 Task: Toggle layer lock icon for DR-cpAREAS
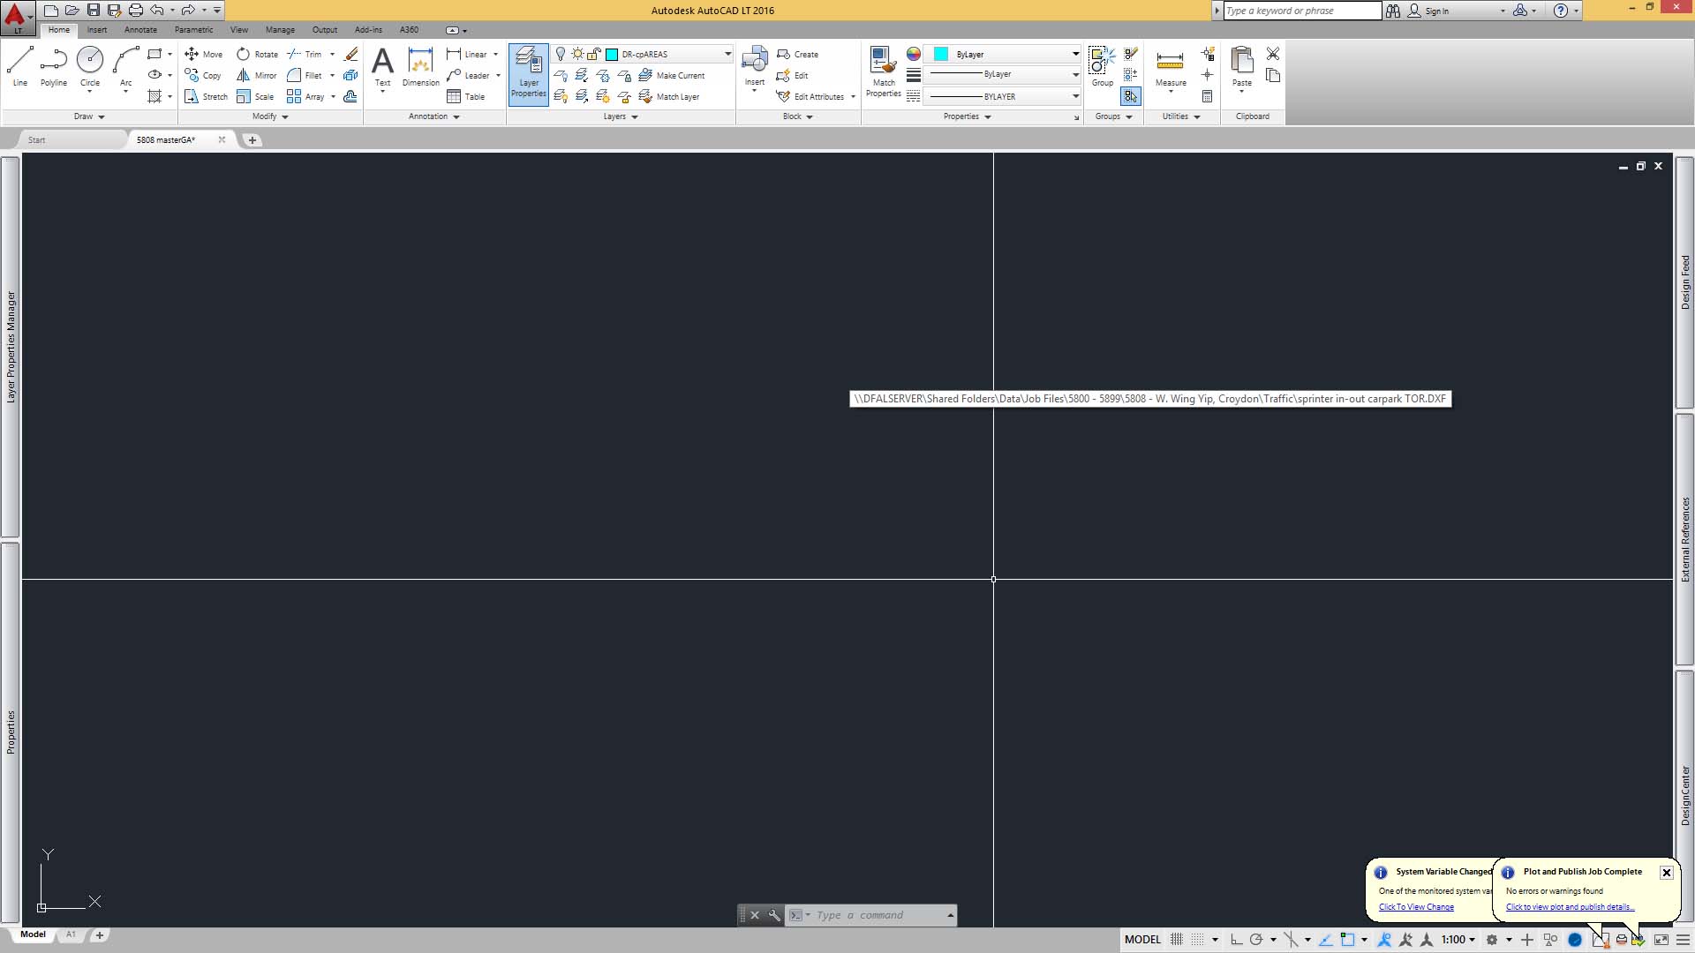(594, 54)
